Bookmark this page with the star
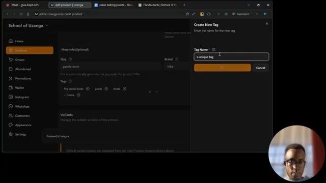The width and height of the screenshot is (326, 183). tap(187, 14)
